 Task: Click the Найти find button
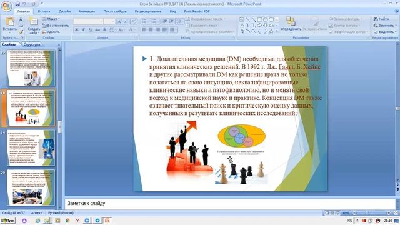(381, 19)
